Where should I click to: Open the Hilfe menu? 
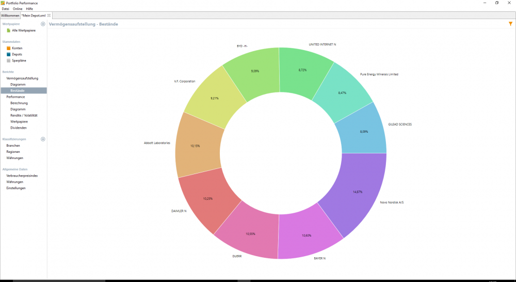coord(29,9)
